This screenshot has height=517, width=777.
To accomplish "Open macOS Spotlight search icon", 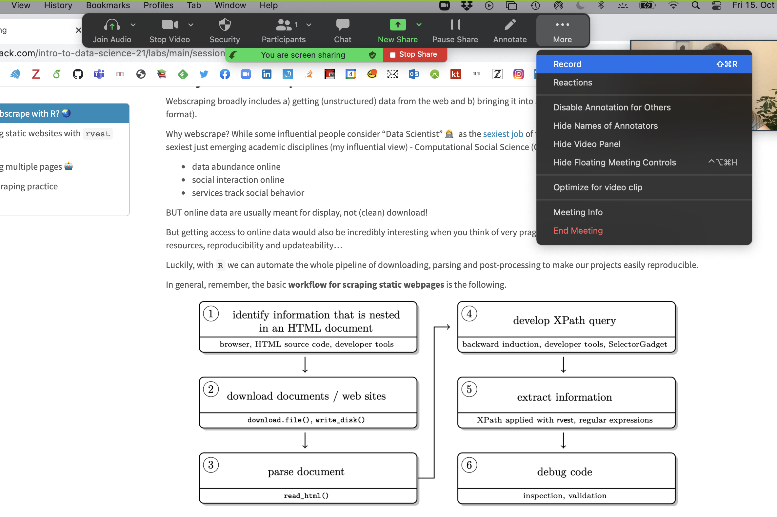I will point(695,5).
